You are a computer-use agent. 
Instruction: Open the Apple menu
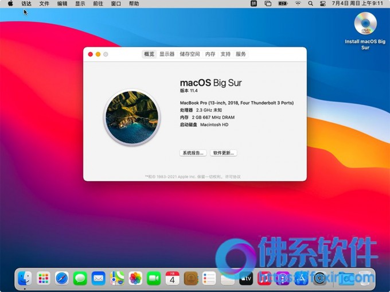tap(10, 3)
